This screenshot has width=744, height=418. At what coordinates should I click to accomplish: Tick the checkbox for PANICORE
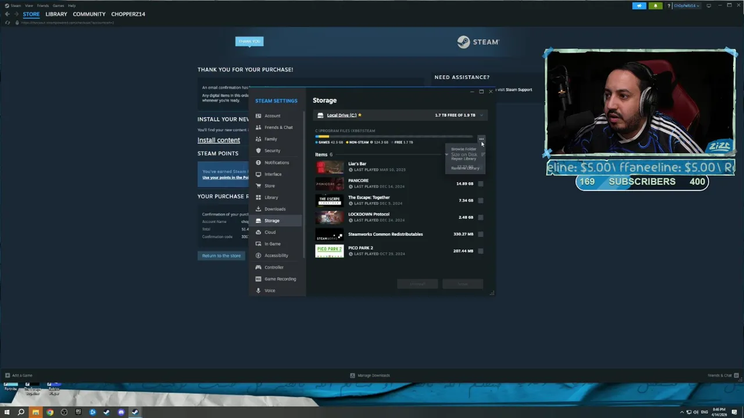click(x=481, y=183)
